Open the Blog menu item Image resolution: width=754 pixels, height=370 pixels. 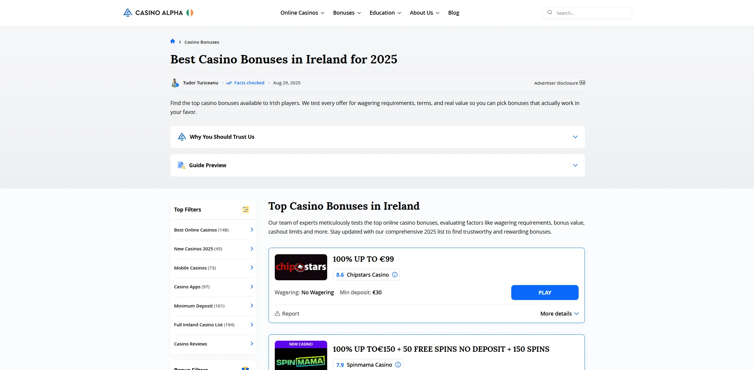(453, 13)
